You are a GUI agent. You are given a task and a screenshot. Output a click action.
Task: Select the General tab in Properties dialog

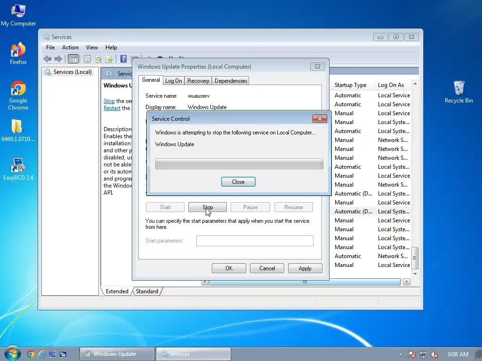pyautogui.click(x=151, y=80)
